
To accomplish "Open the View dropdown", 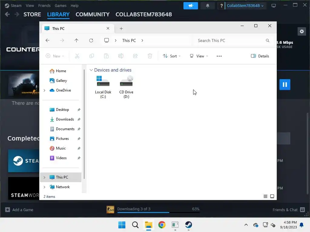I will point(199,56).
